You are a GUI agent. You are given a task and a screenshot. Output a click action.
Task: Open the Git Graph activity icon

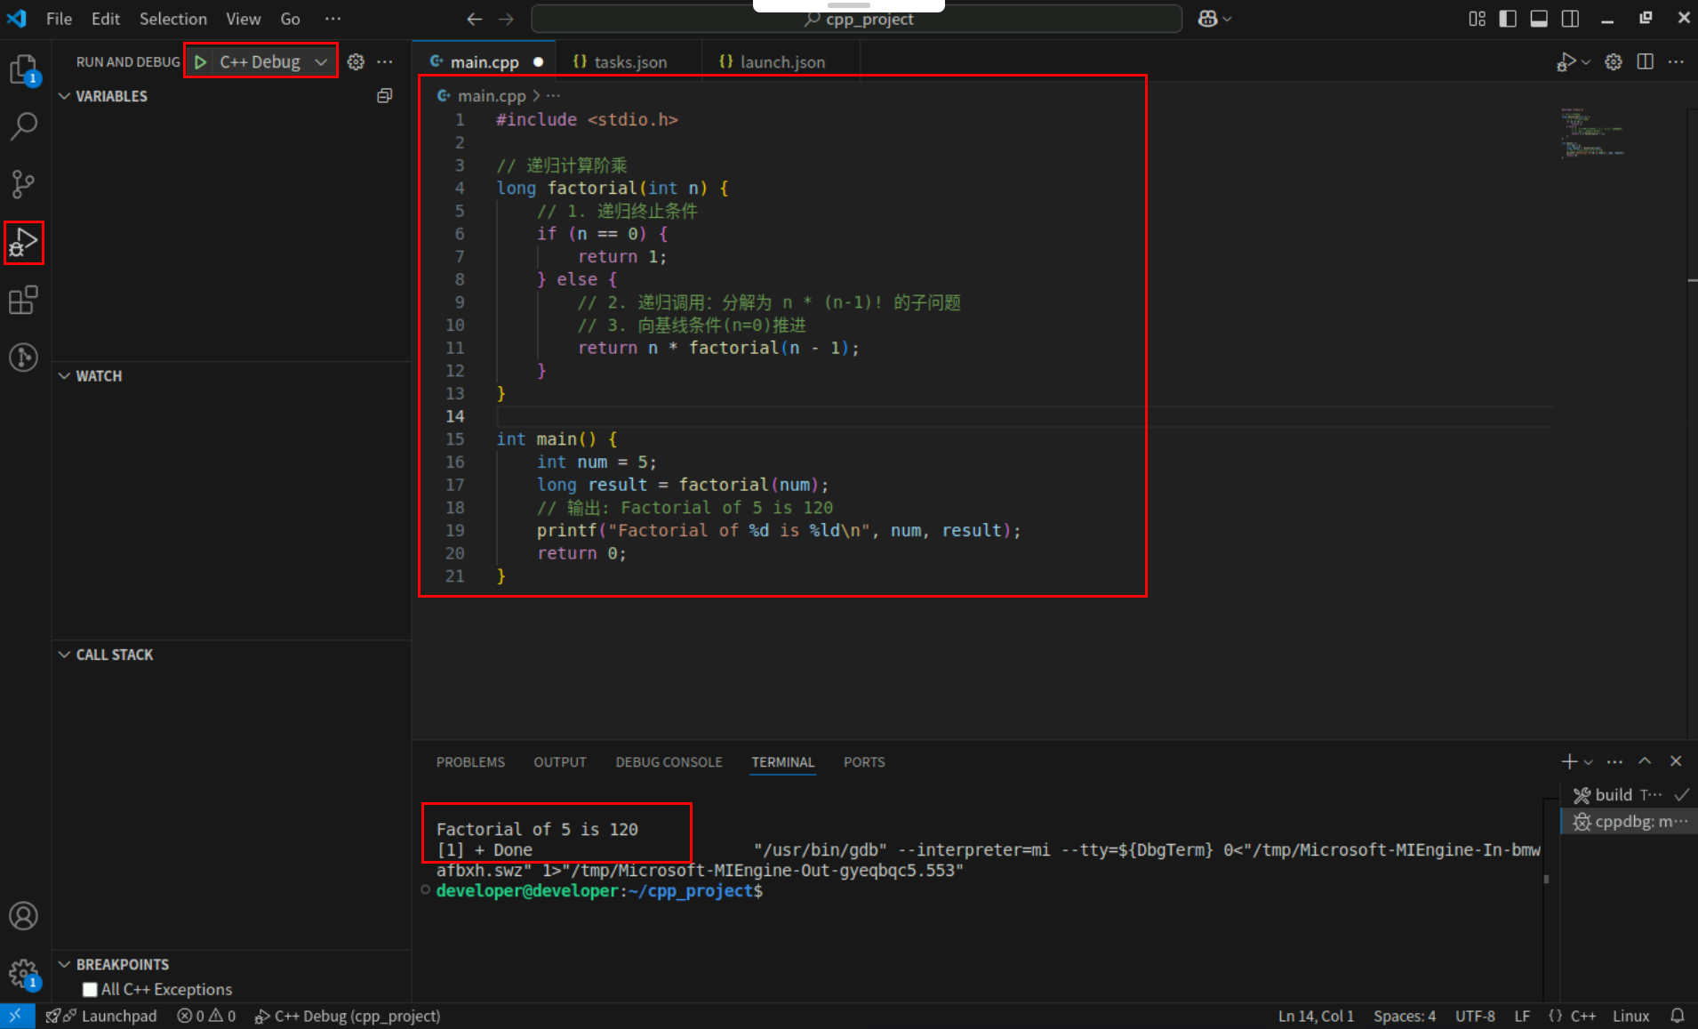24,358
